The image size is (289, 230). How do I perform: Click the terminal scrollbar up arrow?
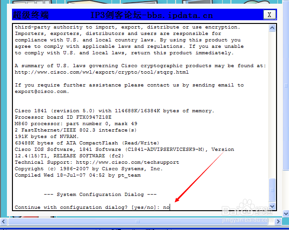pyautogui.click(x=272, y=28)
